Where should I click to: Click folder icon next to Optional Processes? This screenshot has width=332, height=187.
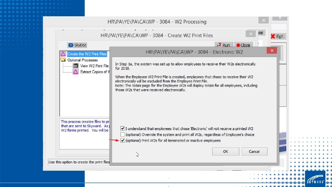[x=63, y=60]
